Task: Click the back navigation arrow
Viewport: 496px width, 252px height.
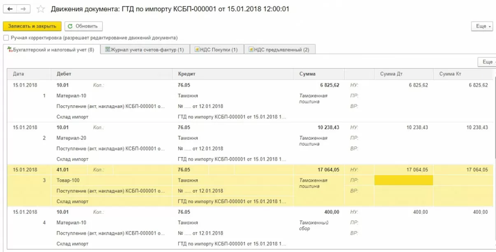Action: tap(10, 9)
